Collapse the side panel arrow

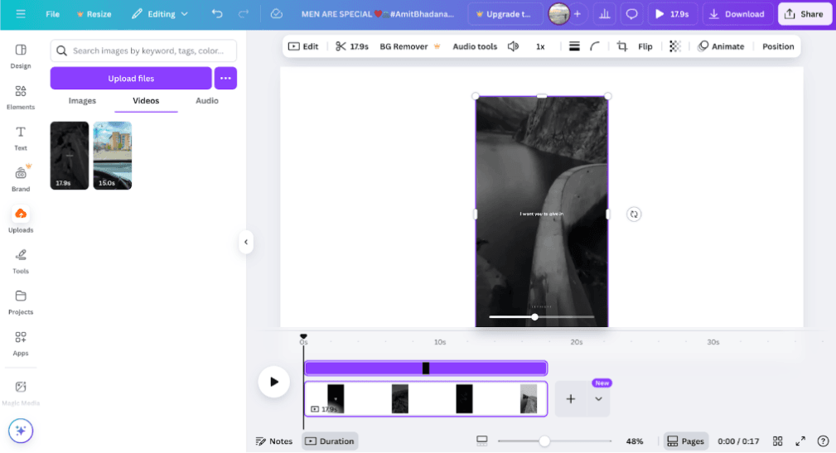[x=245, y=242]
